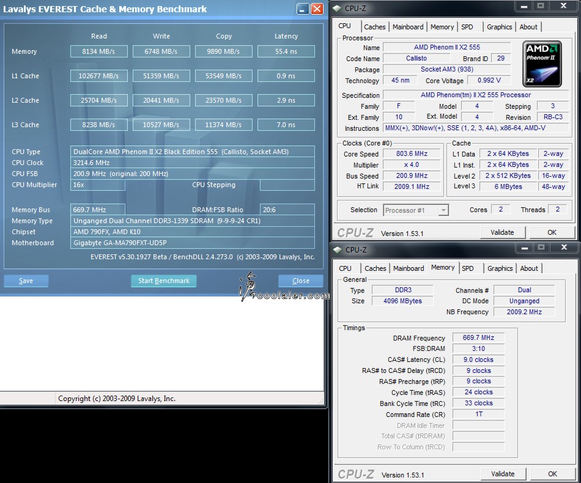
Task: Click the Multiplier value x 4.0
Action: [412, 165]
